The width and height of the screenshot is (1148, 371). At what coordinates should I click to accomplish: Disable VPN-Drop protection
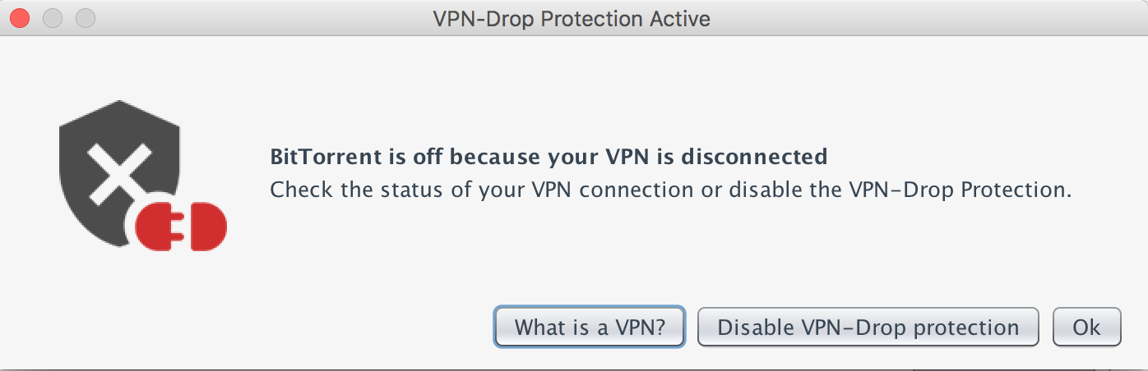click(x=868, y=327)
